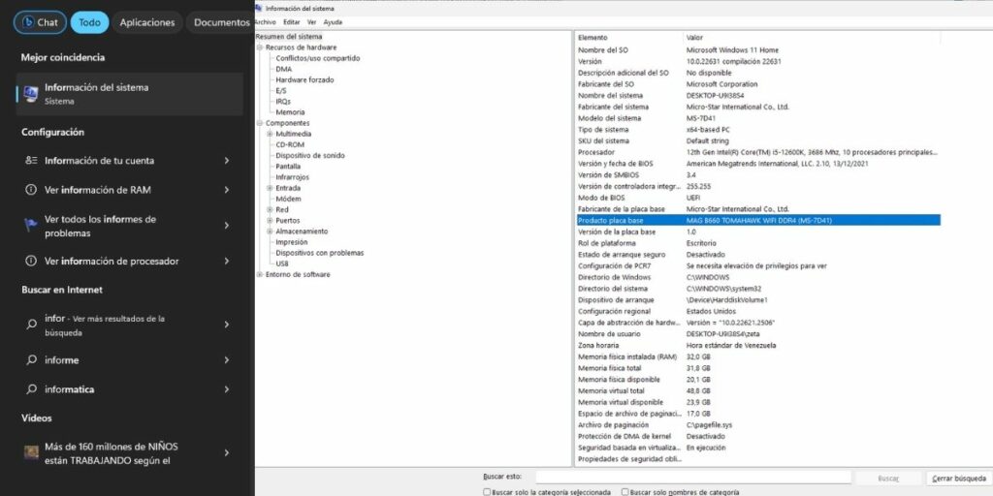The width and height of the screenshot is (993, 496).
Task: Select Modelo del sistema row
Action: pos(758,118)
